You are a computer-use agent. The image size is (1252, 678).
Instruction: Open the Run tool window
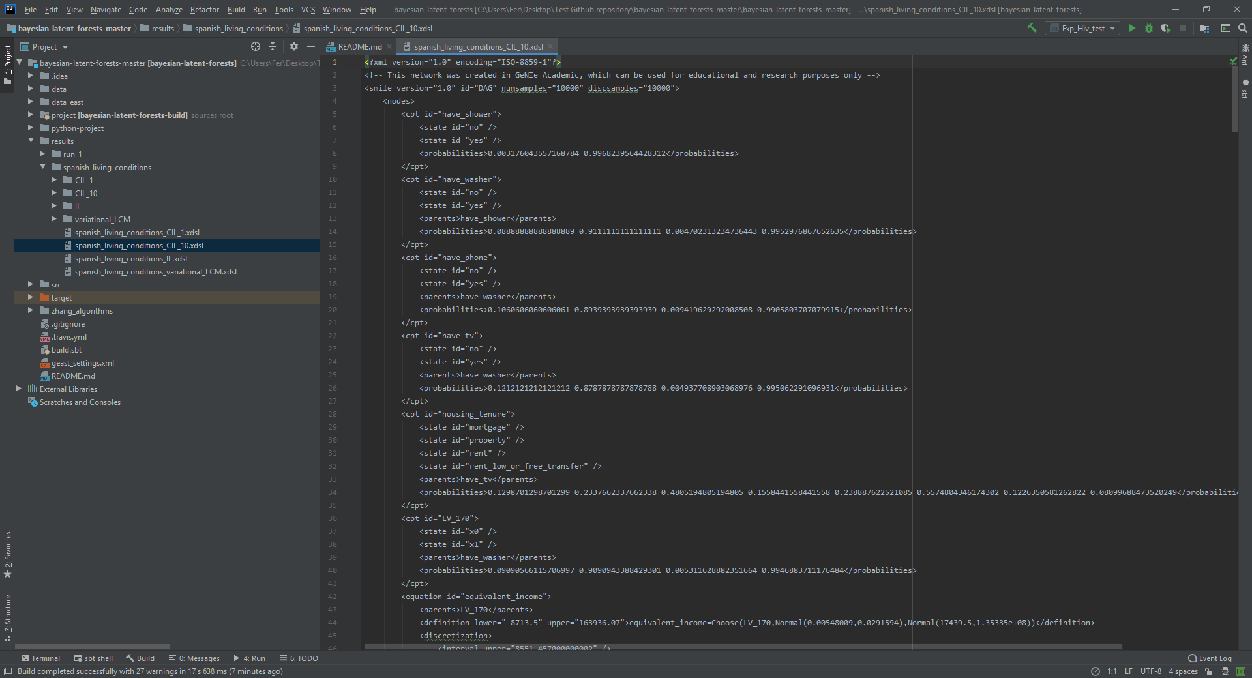coord(250,658)
